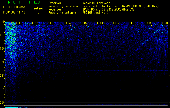The width and height of the screenshot is (170, 108).
Task: Click frequency axis label 0.8
Action: [2, 76]
